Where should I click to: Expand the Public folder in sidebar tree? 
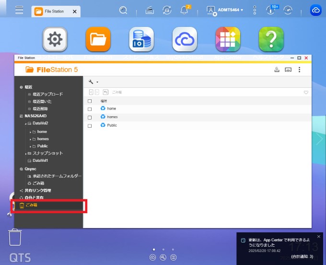[x=30, y=146]
